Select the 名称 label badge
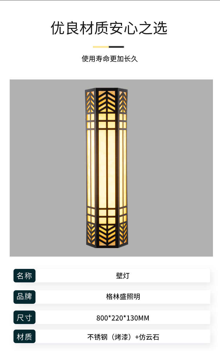The width and height of the screenshot is (220, 351). (24, 276)
